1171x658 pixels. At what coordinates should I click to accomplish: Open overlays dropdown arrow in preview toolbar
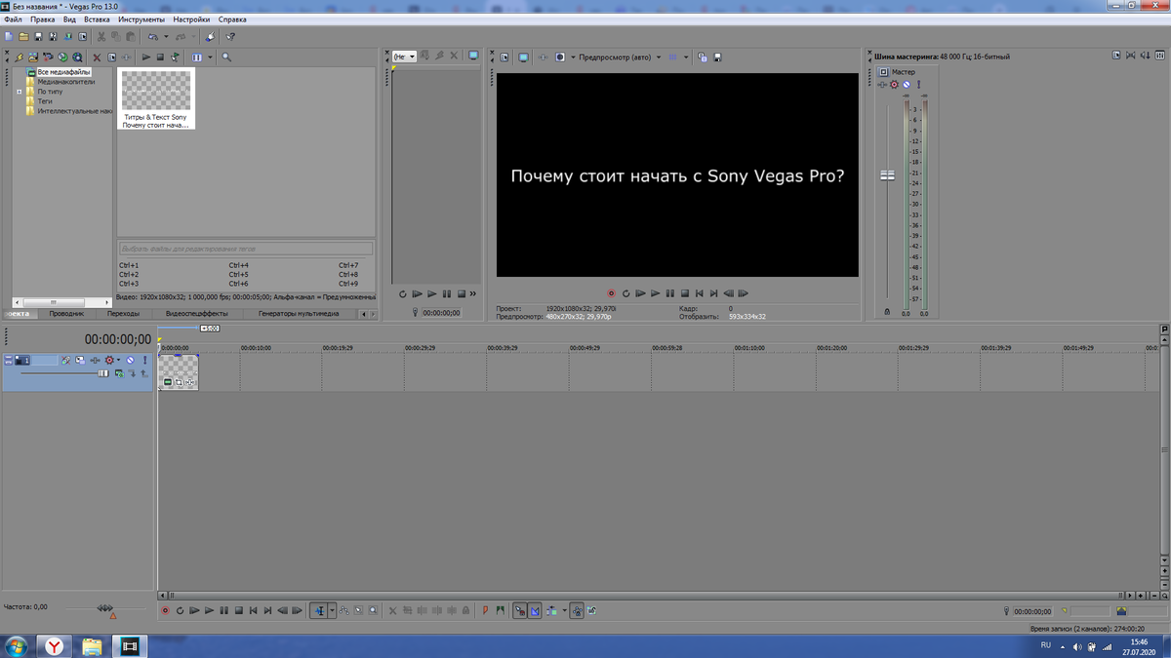pos(686,58)
